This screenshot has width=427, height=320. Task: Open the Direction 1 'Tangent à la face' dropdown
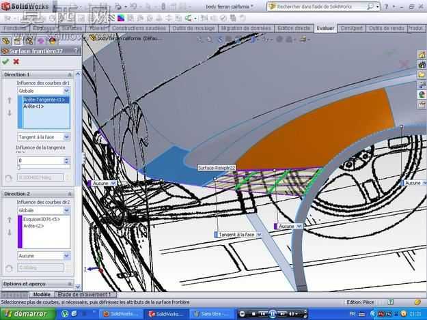(x=67, y=137)
